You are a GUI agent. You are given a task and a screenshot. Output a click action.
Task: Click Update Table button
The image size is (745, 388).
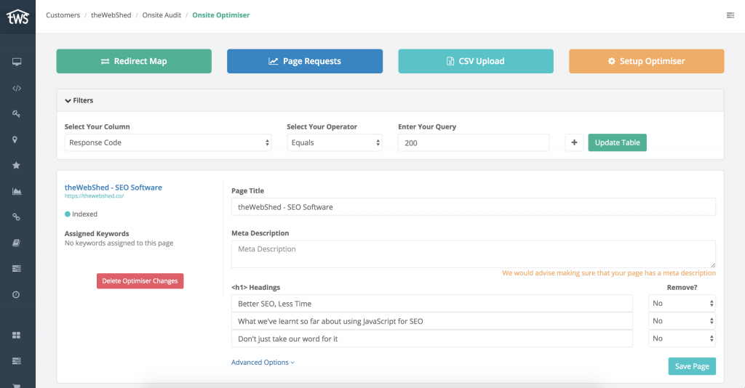tap(617, 142)
